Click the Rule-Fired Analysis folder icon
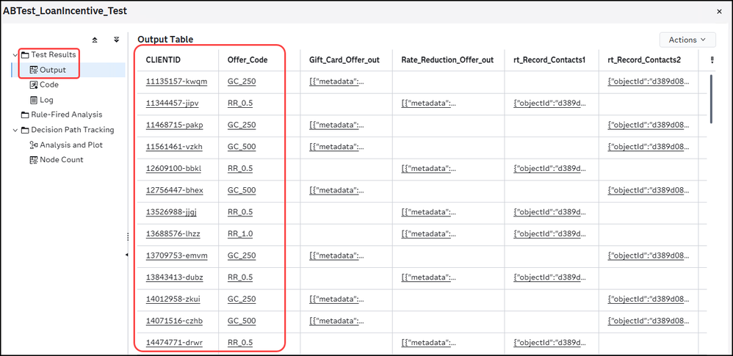 tap(25, 115)
